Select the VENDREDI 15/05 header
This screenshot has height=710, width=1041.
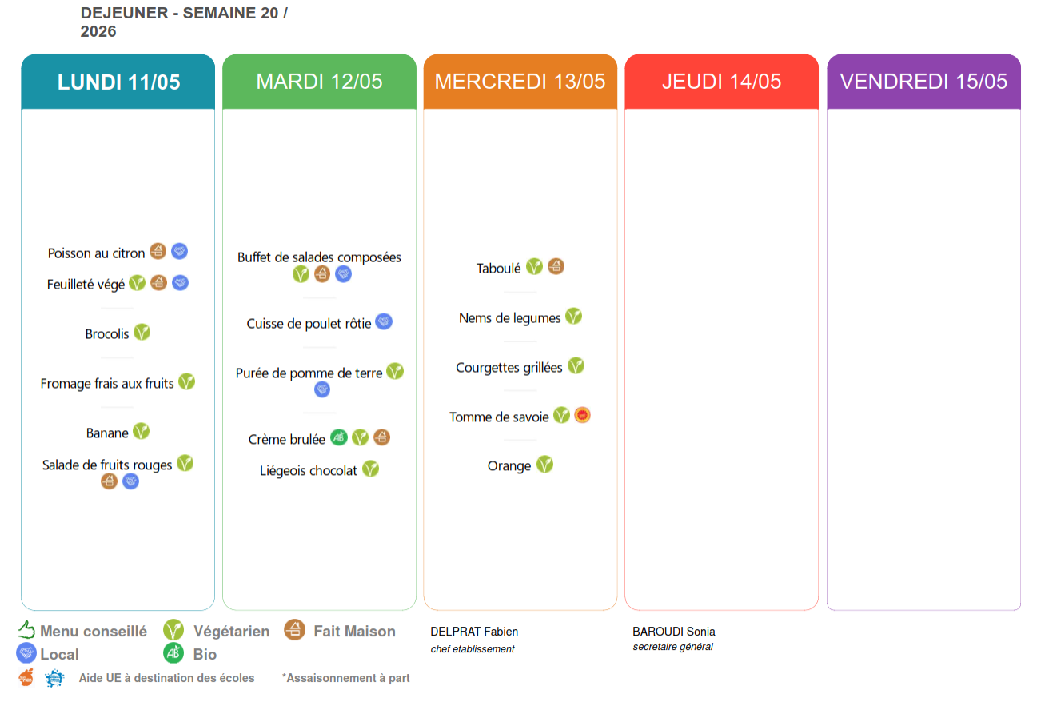tap(924, 82)
